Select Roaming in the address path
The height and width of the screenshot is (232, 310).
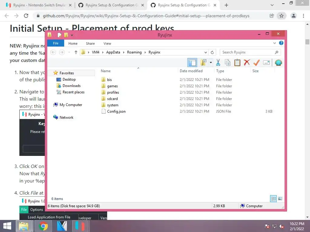coord(134,52)
